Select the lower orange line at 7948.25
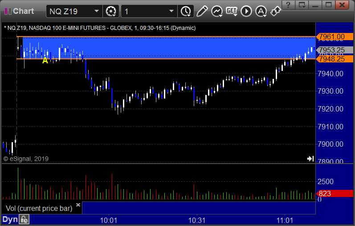This screenshot has width=355, height=226. tap(166, 59)
